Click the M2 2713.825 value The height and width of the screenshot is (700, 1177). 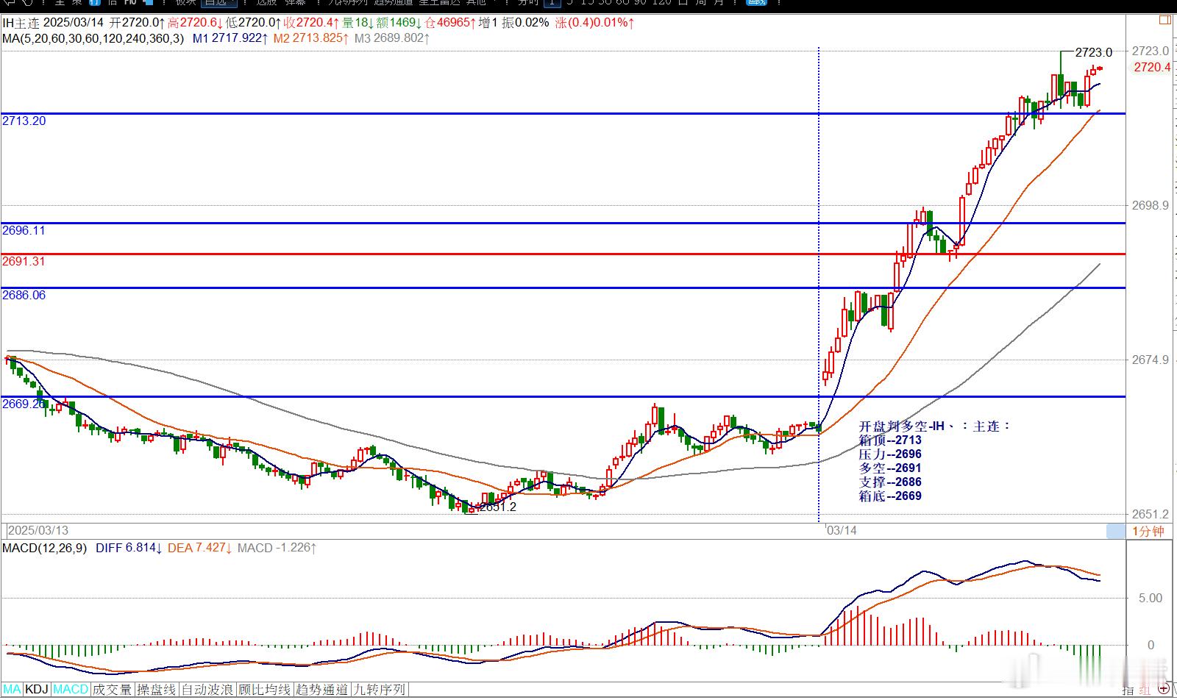point(310,37)
